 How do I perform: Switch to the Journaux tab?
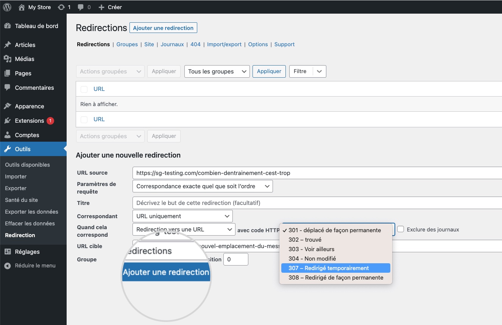click(172, 44)
